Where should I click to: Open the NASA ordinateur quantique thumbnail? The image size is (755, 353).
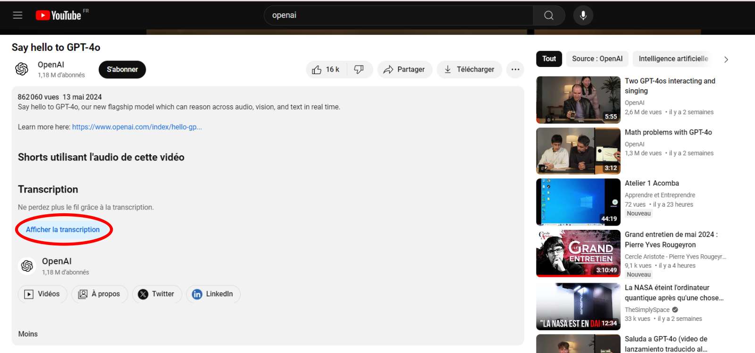click(x=578, y=307)
